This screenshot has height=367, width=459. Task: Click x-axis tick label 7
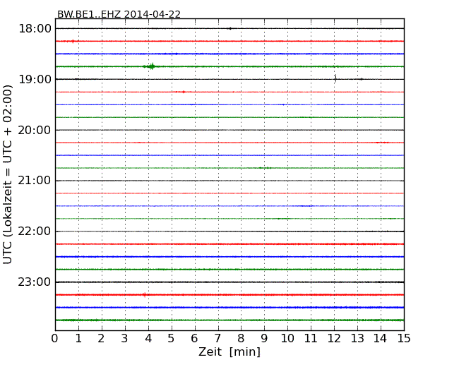217,339
